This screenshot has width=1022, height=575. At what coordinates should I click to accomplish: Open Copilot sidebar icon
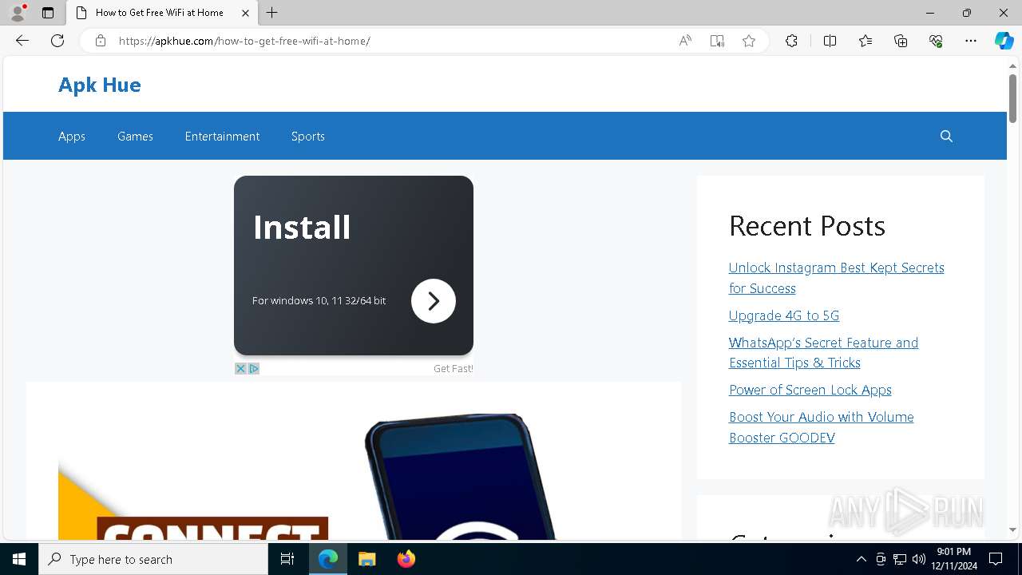pyautogui.click(x=1004, y=41)
